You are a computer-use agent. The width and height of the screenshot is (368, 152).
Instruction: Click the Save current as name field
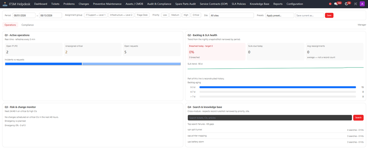309,15
